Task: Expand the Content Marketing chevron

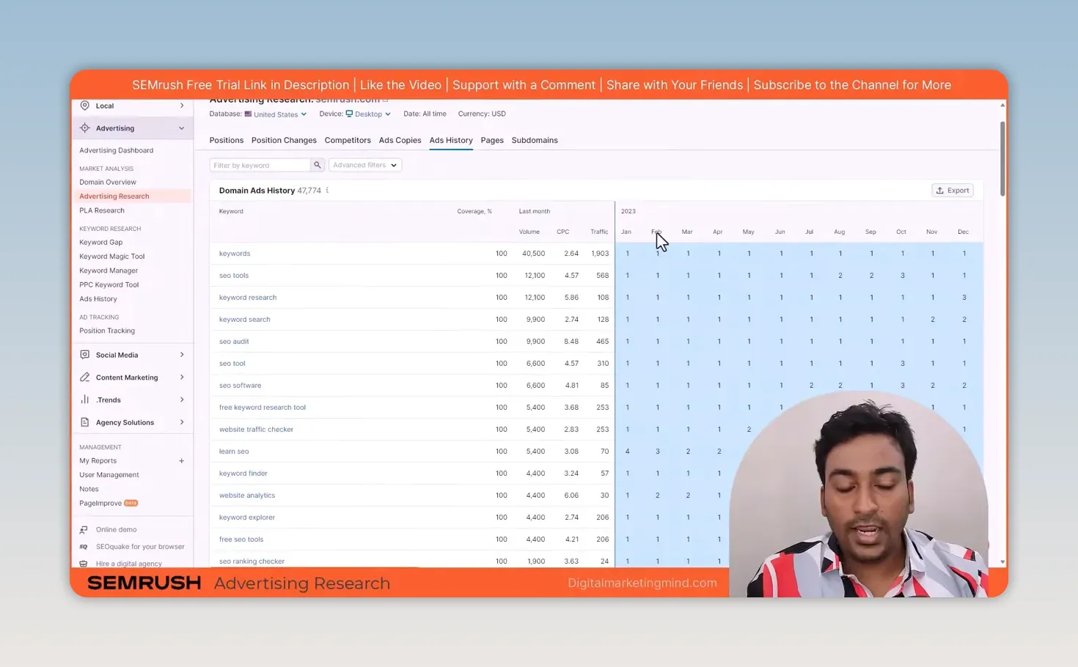Action: 182,377
